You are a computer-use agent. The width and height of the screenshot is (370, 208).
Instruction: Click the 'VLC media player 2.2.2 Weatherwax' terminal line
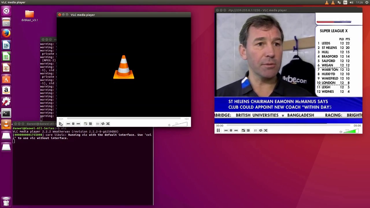[65, 131]
